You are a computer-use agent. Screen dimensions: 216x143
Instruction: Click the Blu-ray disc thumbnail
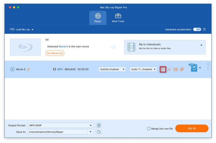[25, 47]
